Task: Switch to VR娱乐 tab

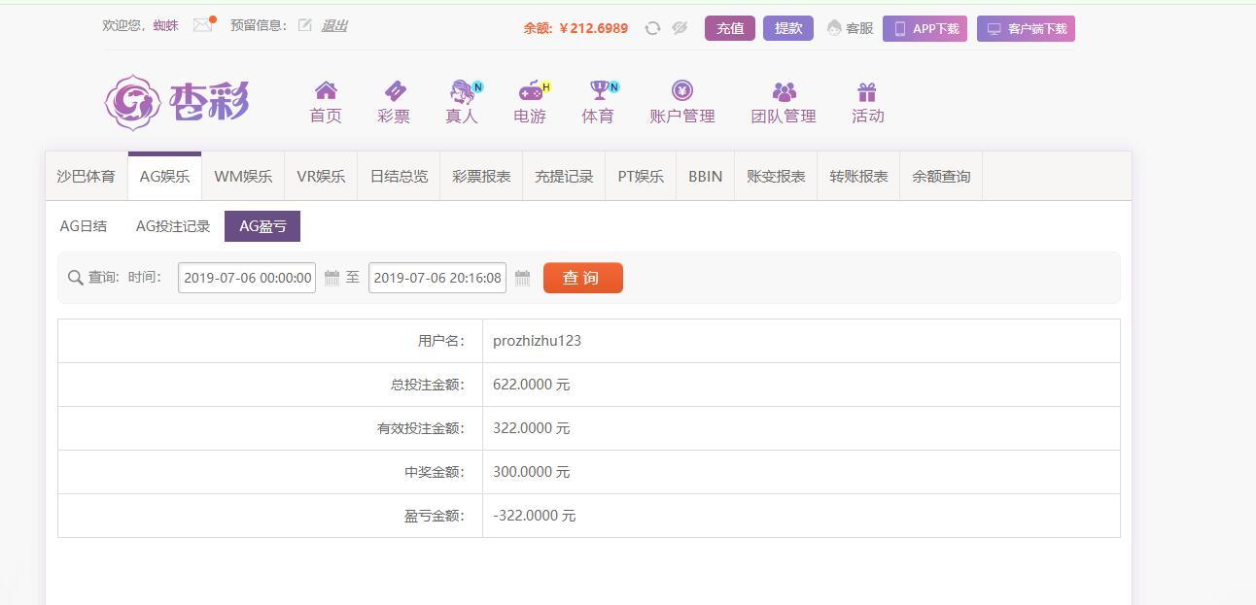Action: (x=321, y=176)
